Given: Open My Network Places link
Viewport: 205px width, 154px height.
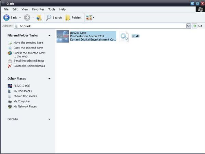Looking at the screenshot, I should point(25,106).
